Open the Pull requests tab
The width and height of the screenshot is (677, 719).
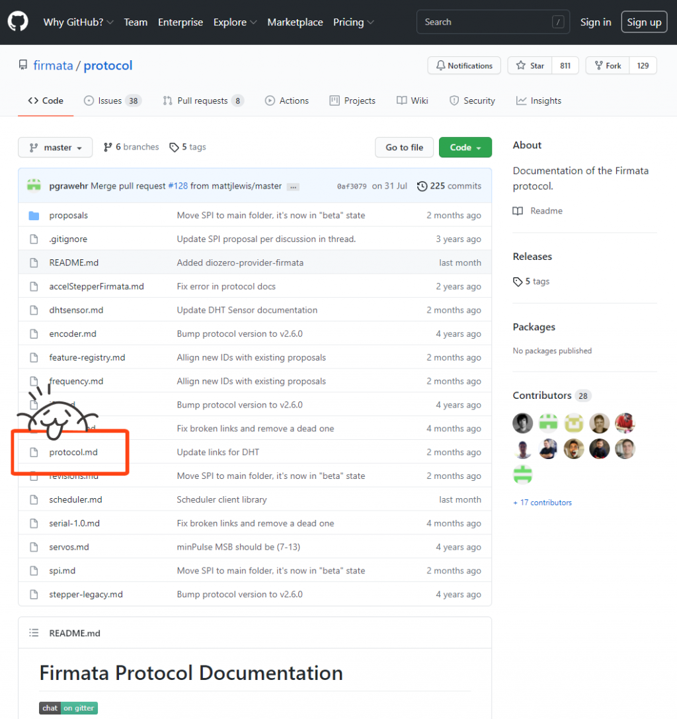click(x=204, y=101)
